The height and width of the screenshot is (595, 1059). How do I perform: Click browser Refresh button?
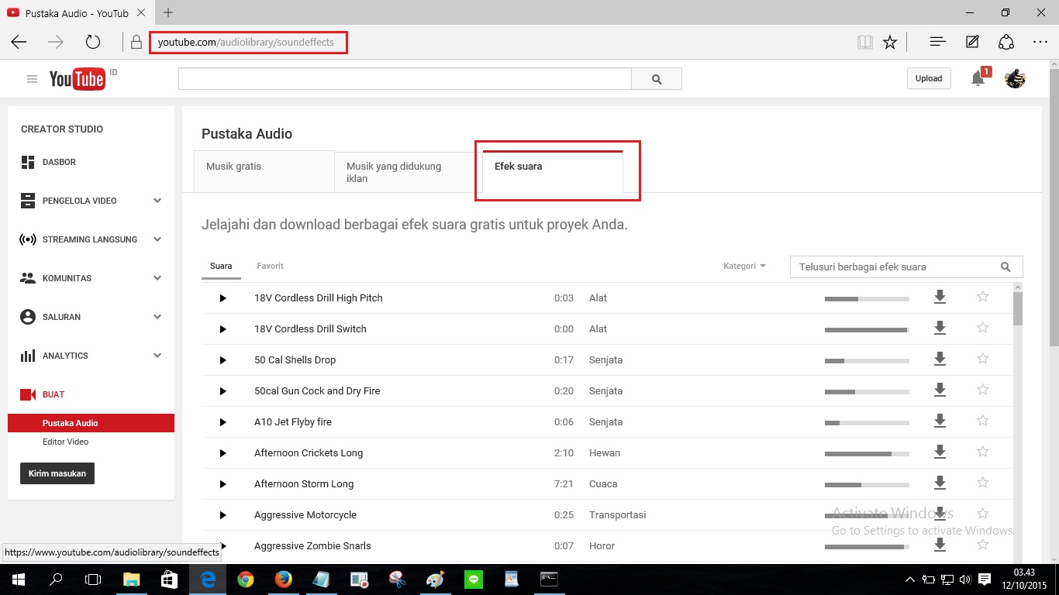click(x=93, y=43)
